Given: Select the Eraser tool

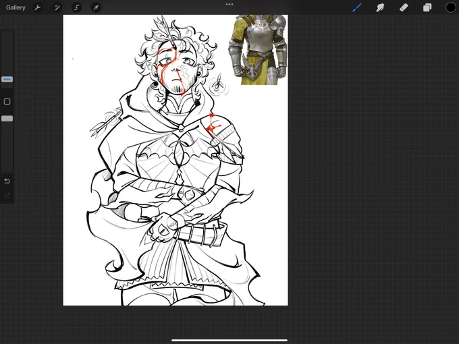Looking at the screenshot, I should (x=404, y=7).
